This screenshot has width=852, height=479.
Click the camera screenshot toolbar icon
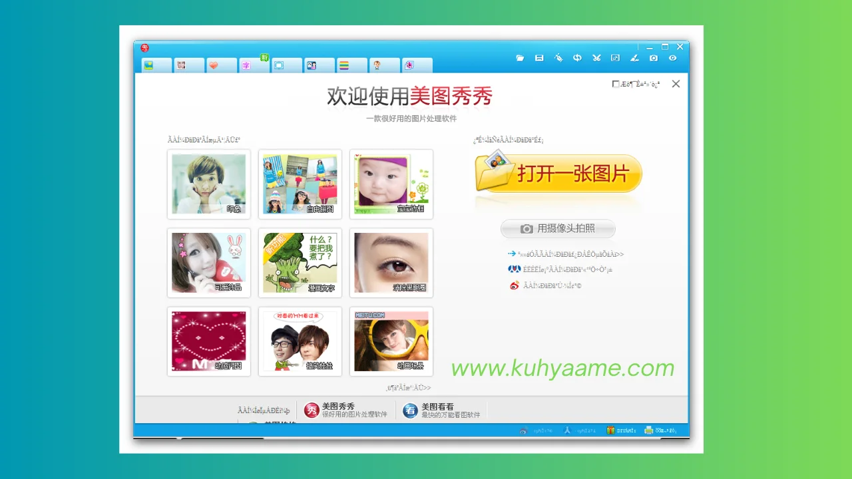tap(654, 58)
